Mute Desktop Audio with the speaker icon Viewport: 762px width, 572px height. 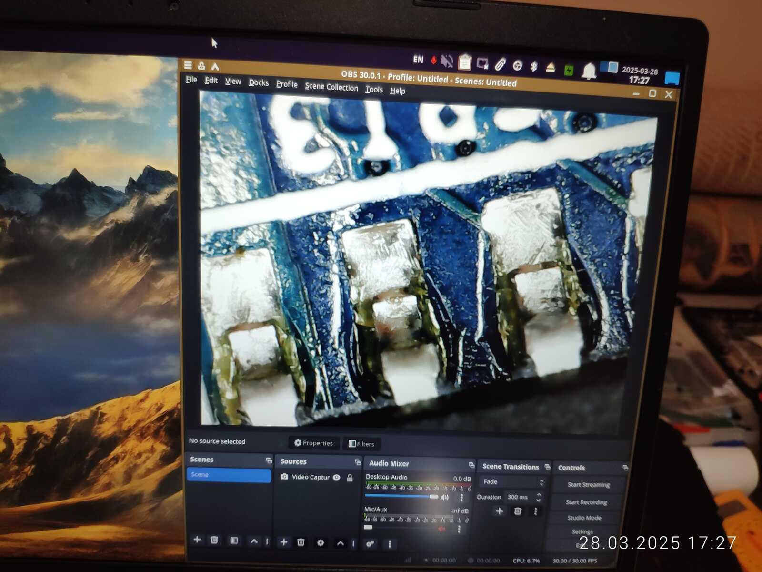point(445,497)
